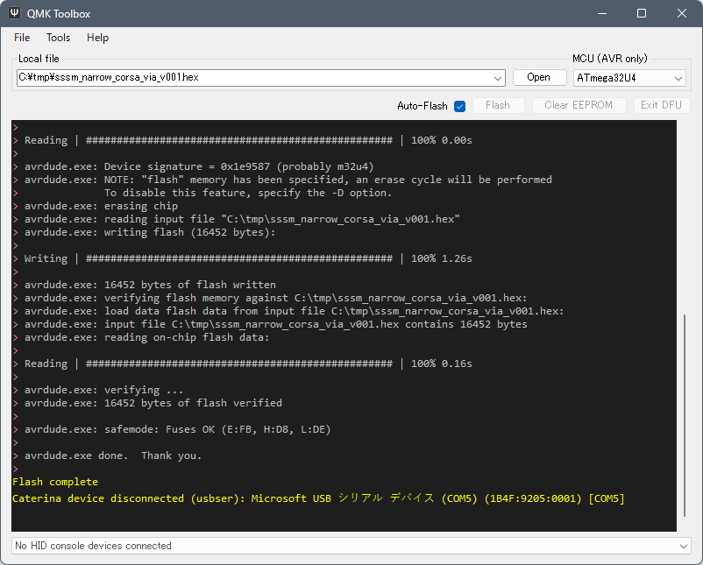Click the Writing progress bar line
The height and width of the screenshot is (565, 703).
[248, 258]
